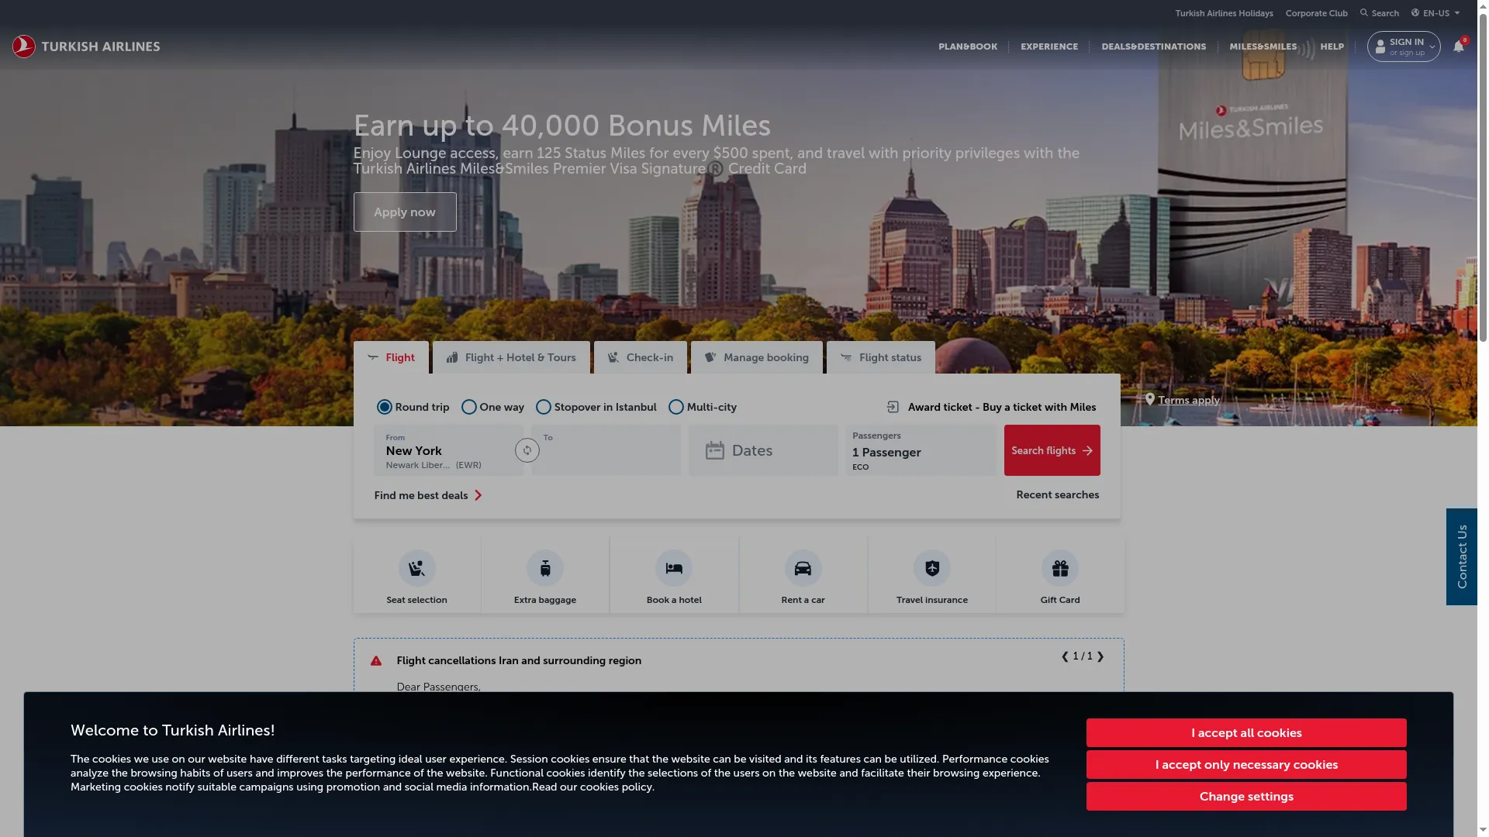The width and height of the screenshot is (1489, 837).
Task: Click the user avatar icon in Sign In
Action: tap(1380, 47)
